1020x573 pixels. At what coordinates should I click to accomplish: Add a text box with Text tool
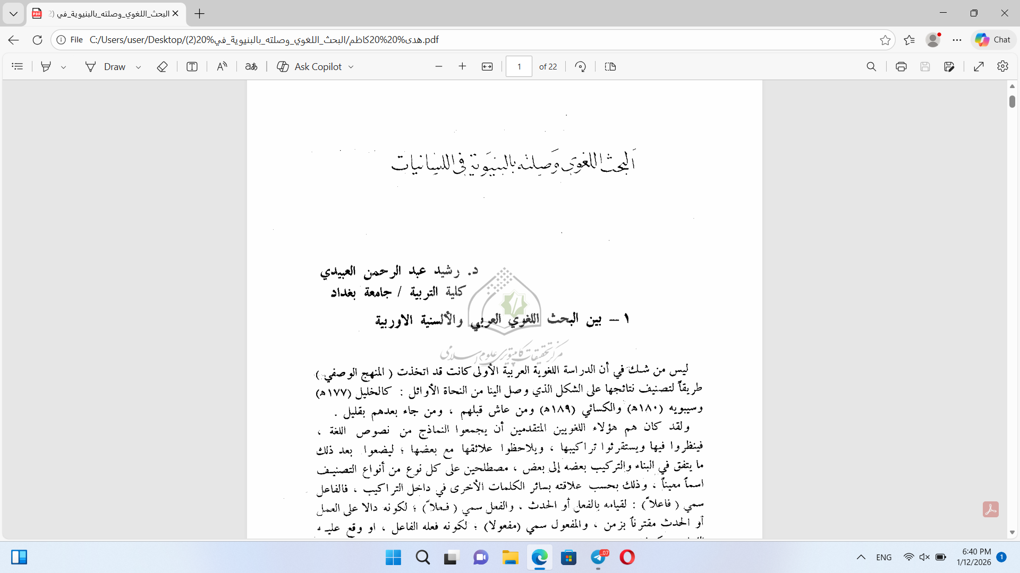[x=192, y=66]
